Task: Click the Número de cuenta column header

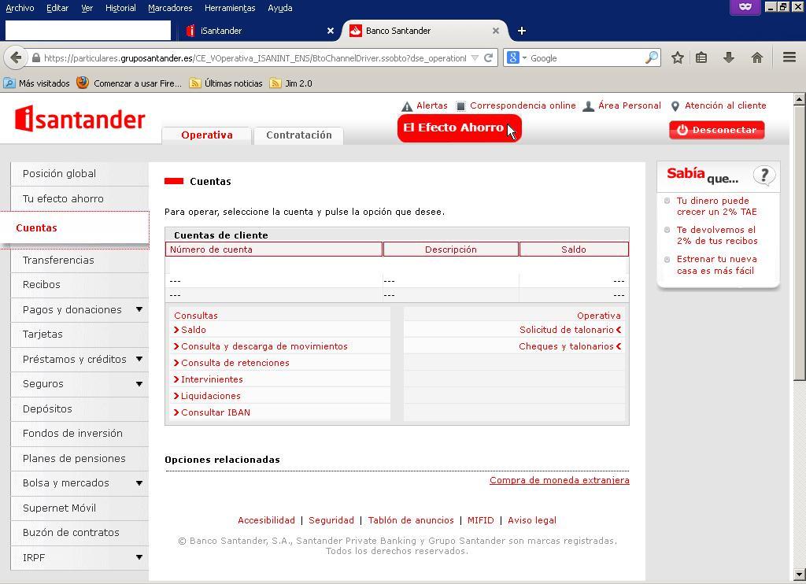Action: 273,249
